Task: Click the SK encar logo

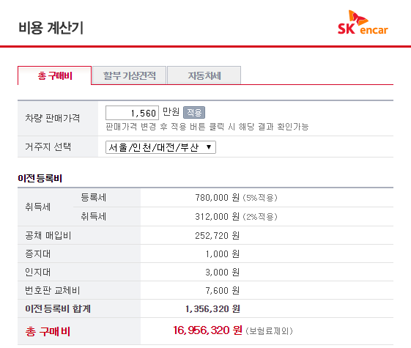Action: (363, 23)
